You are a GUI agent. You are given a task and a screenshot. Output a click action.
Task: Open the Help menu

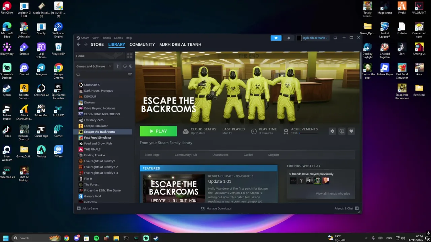(129, 38)
